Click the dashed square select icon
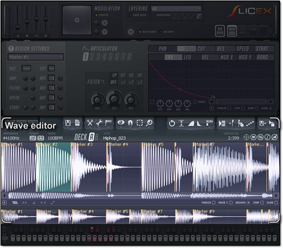 click(x=139, y=123)
